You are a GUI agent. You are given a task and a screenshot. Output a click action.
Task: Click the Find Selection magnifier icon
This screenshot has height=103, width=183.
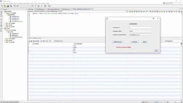click(x=151, y=11)
